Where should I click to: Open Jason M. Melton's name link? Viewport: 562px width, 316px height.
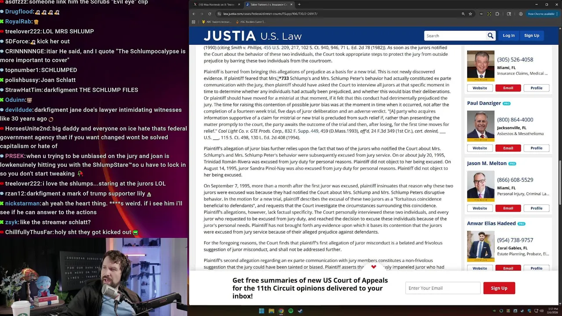coord(486,163)
